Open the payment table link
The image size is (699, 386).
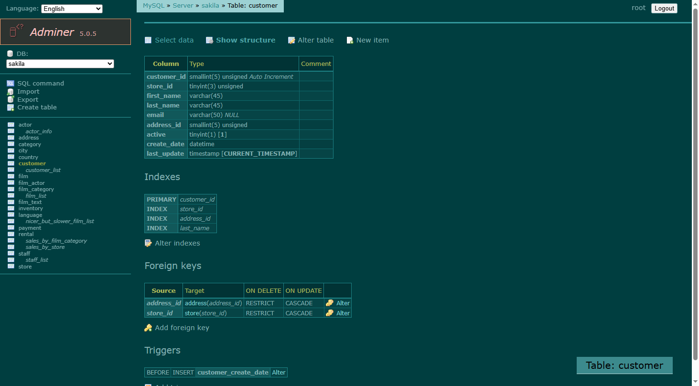click(x=30, y=228)
